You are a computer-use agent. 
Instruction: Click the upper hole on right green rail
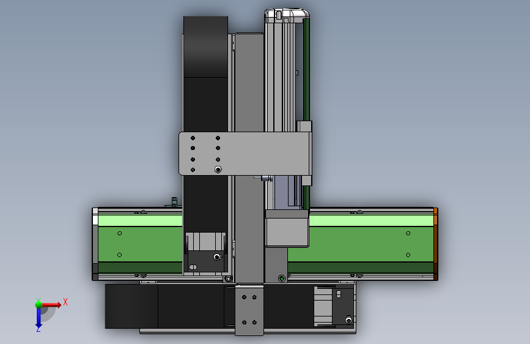[408, 233]
